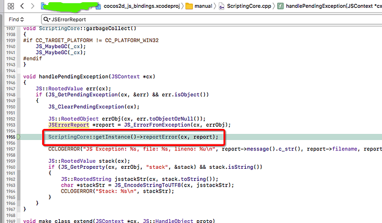The image size is (382, 223).
Task: Click getInstance on line 1955
Action: click(113, 137)
